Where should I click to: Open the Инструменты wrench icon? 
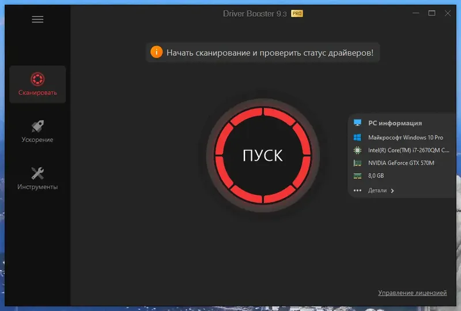tap(37, 174)
